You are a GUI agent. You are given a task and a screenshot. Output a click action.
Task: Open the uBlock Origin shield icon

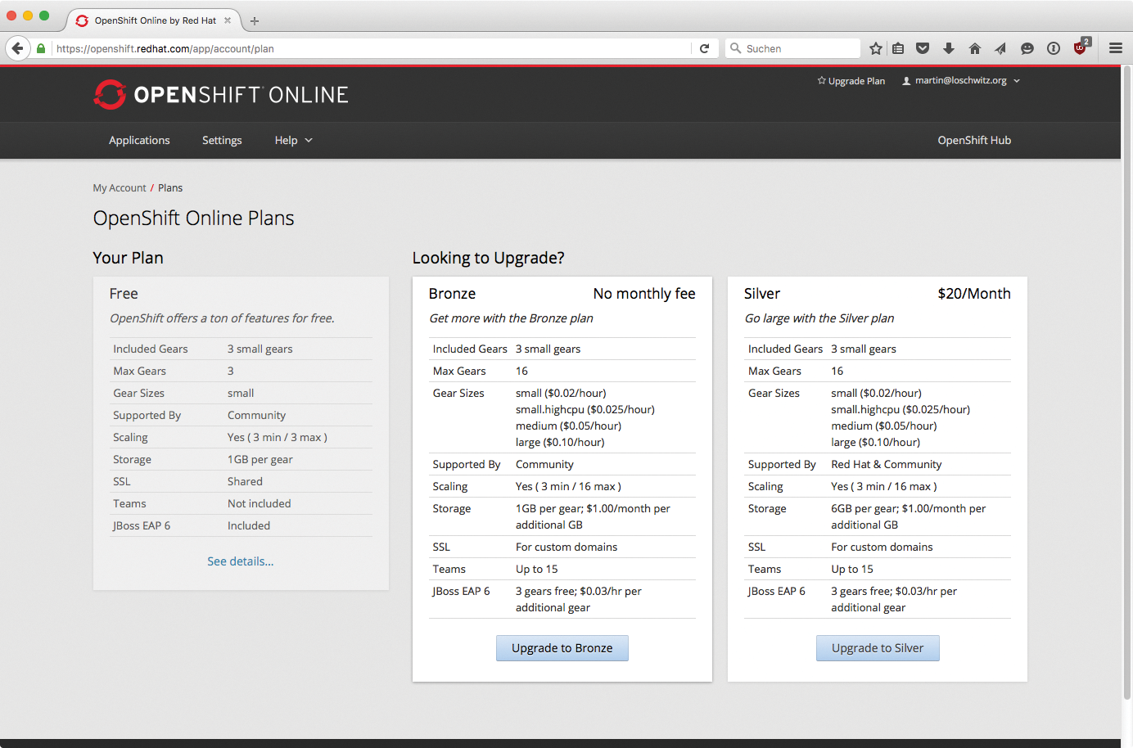pos(1081,48)
